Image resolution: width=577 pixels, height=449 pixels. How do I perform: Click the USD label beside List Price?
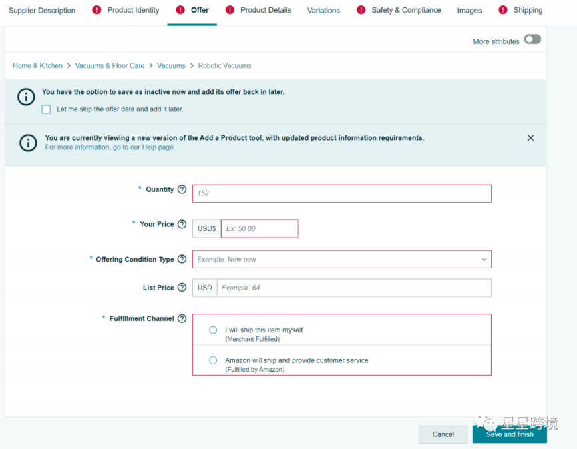(204, 288)
